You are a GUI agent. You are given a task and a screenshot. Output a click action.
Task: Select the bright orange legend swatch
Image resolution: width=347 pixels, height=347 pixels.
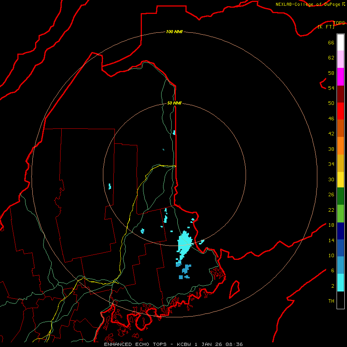(340, 146)
